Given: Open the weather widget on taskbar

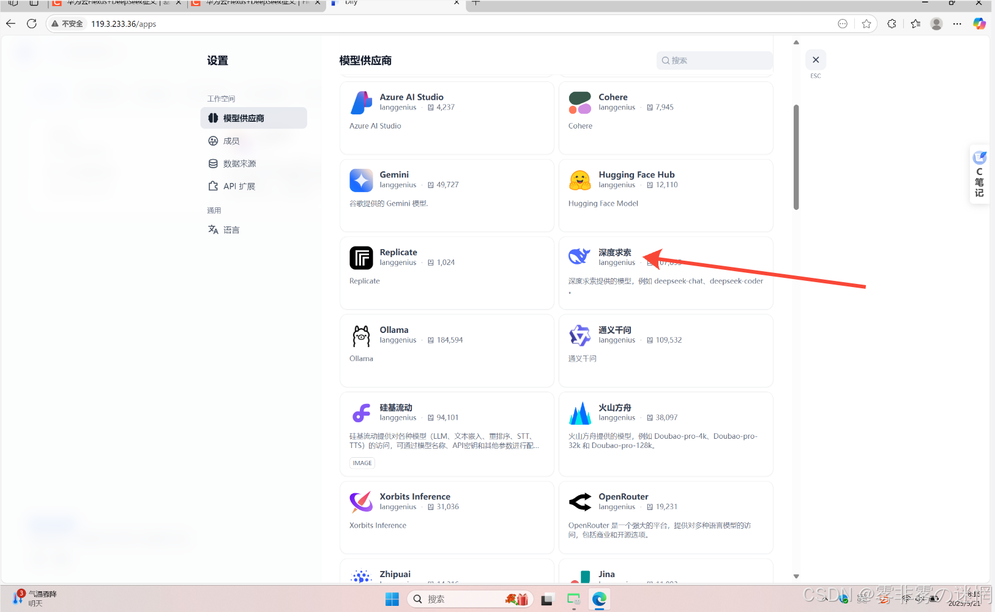Looking at the screenshot, I should coord(35,598).
